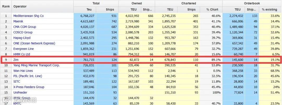Viewport: 282px width, 105px height.
Task: Select the 0.5% chartered percentage
Action: [217, 71]
